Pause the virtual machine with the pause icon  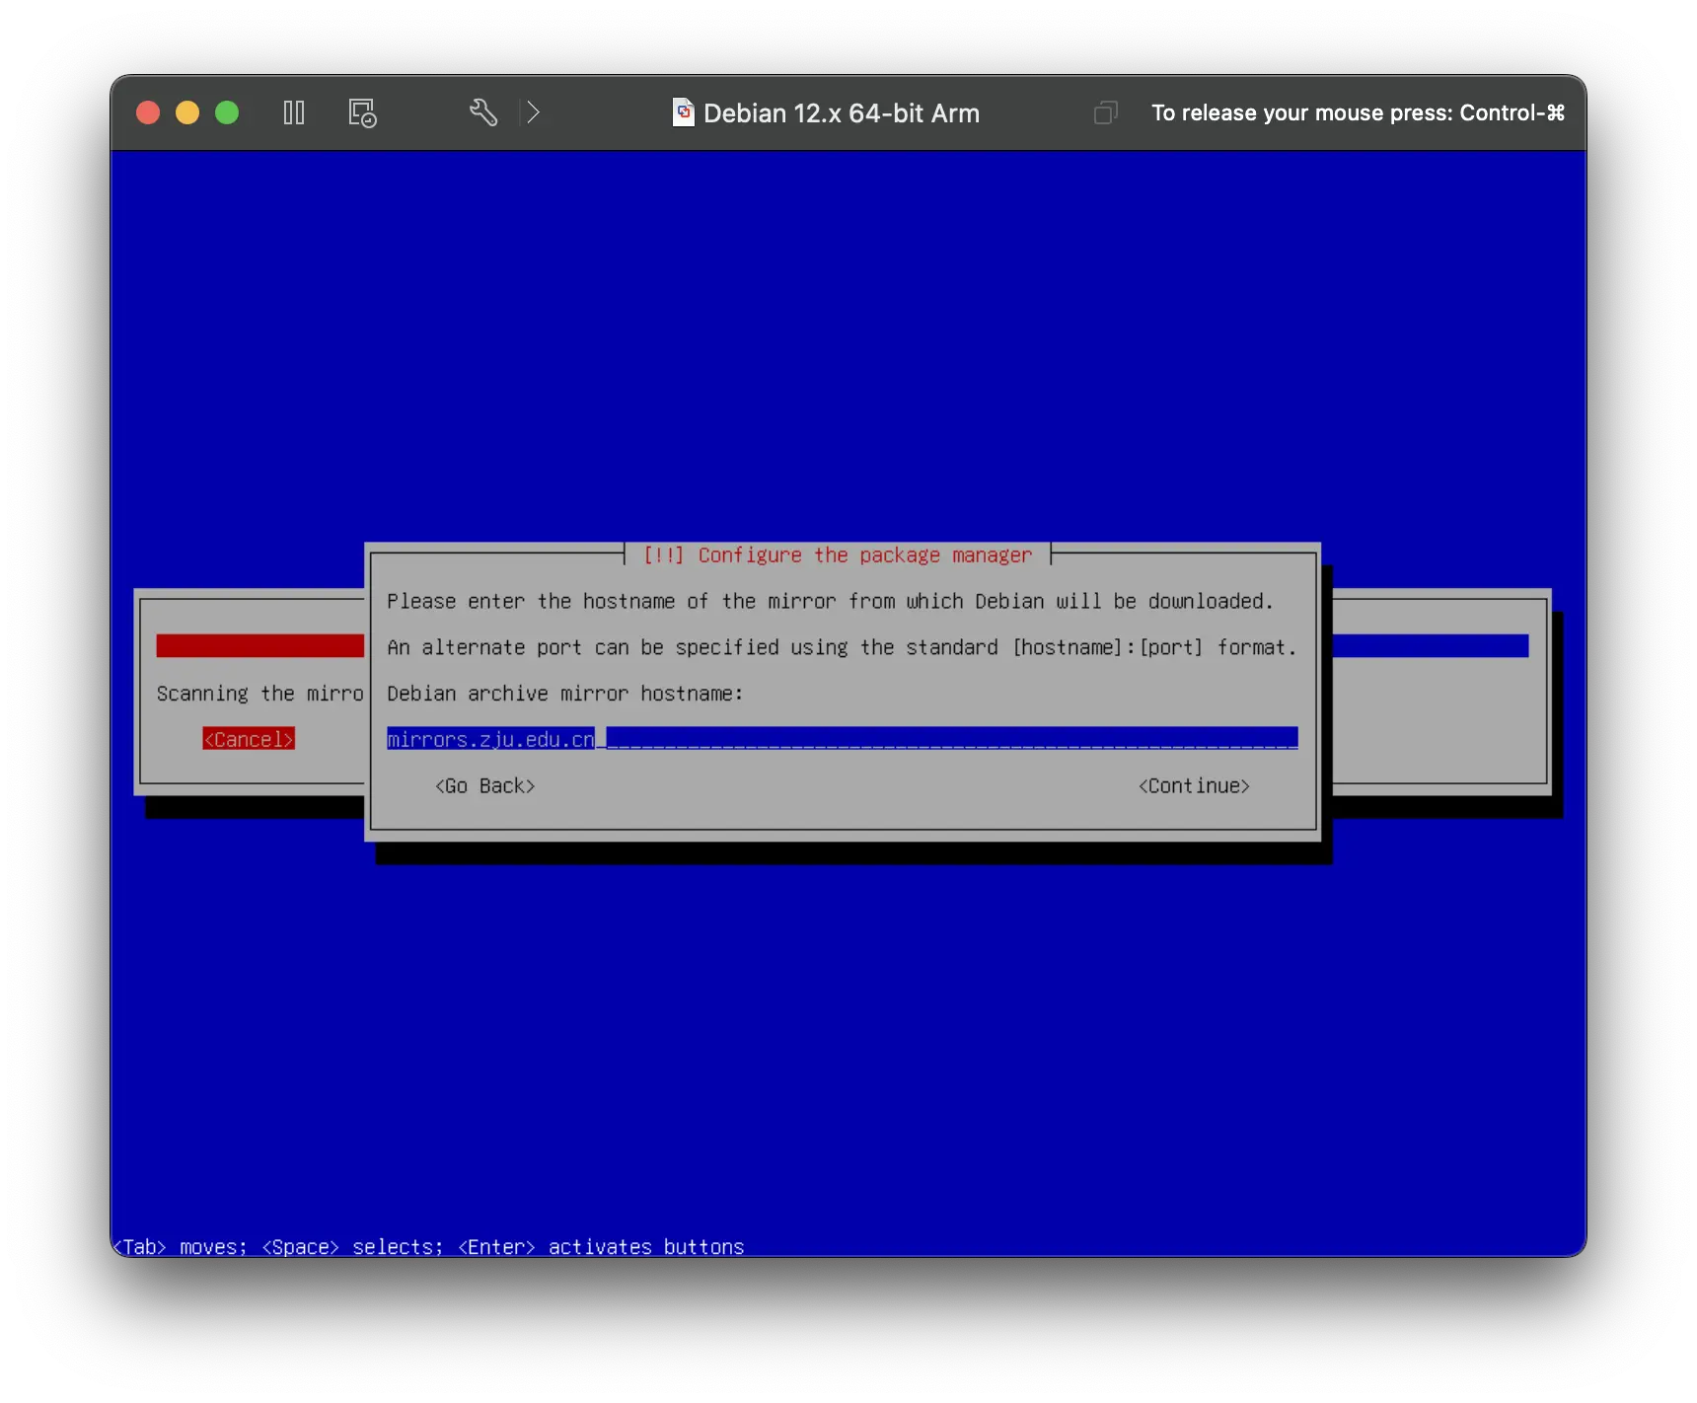[x=294, y=112]
